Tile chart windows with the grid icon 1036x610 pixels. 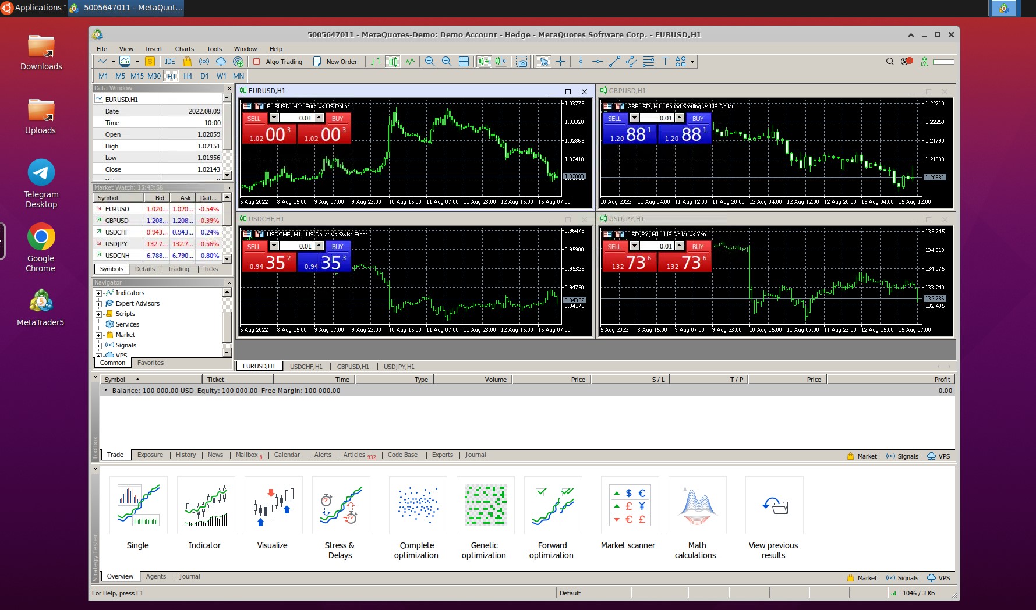[464, 62]
